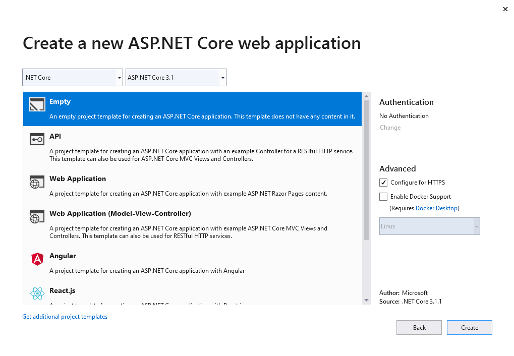Select the Web Application template title
This screenshot has width=514, height=356.
click(78, 179)
